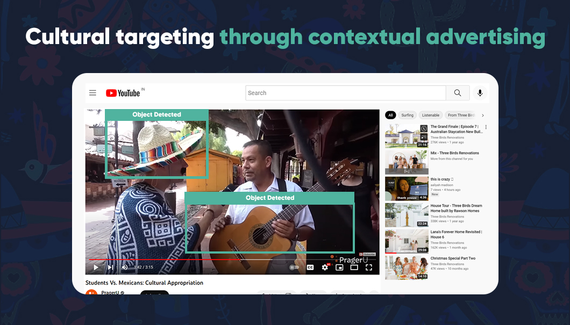Click the '47K views • 10 months ago' text

click(450, 269)
